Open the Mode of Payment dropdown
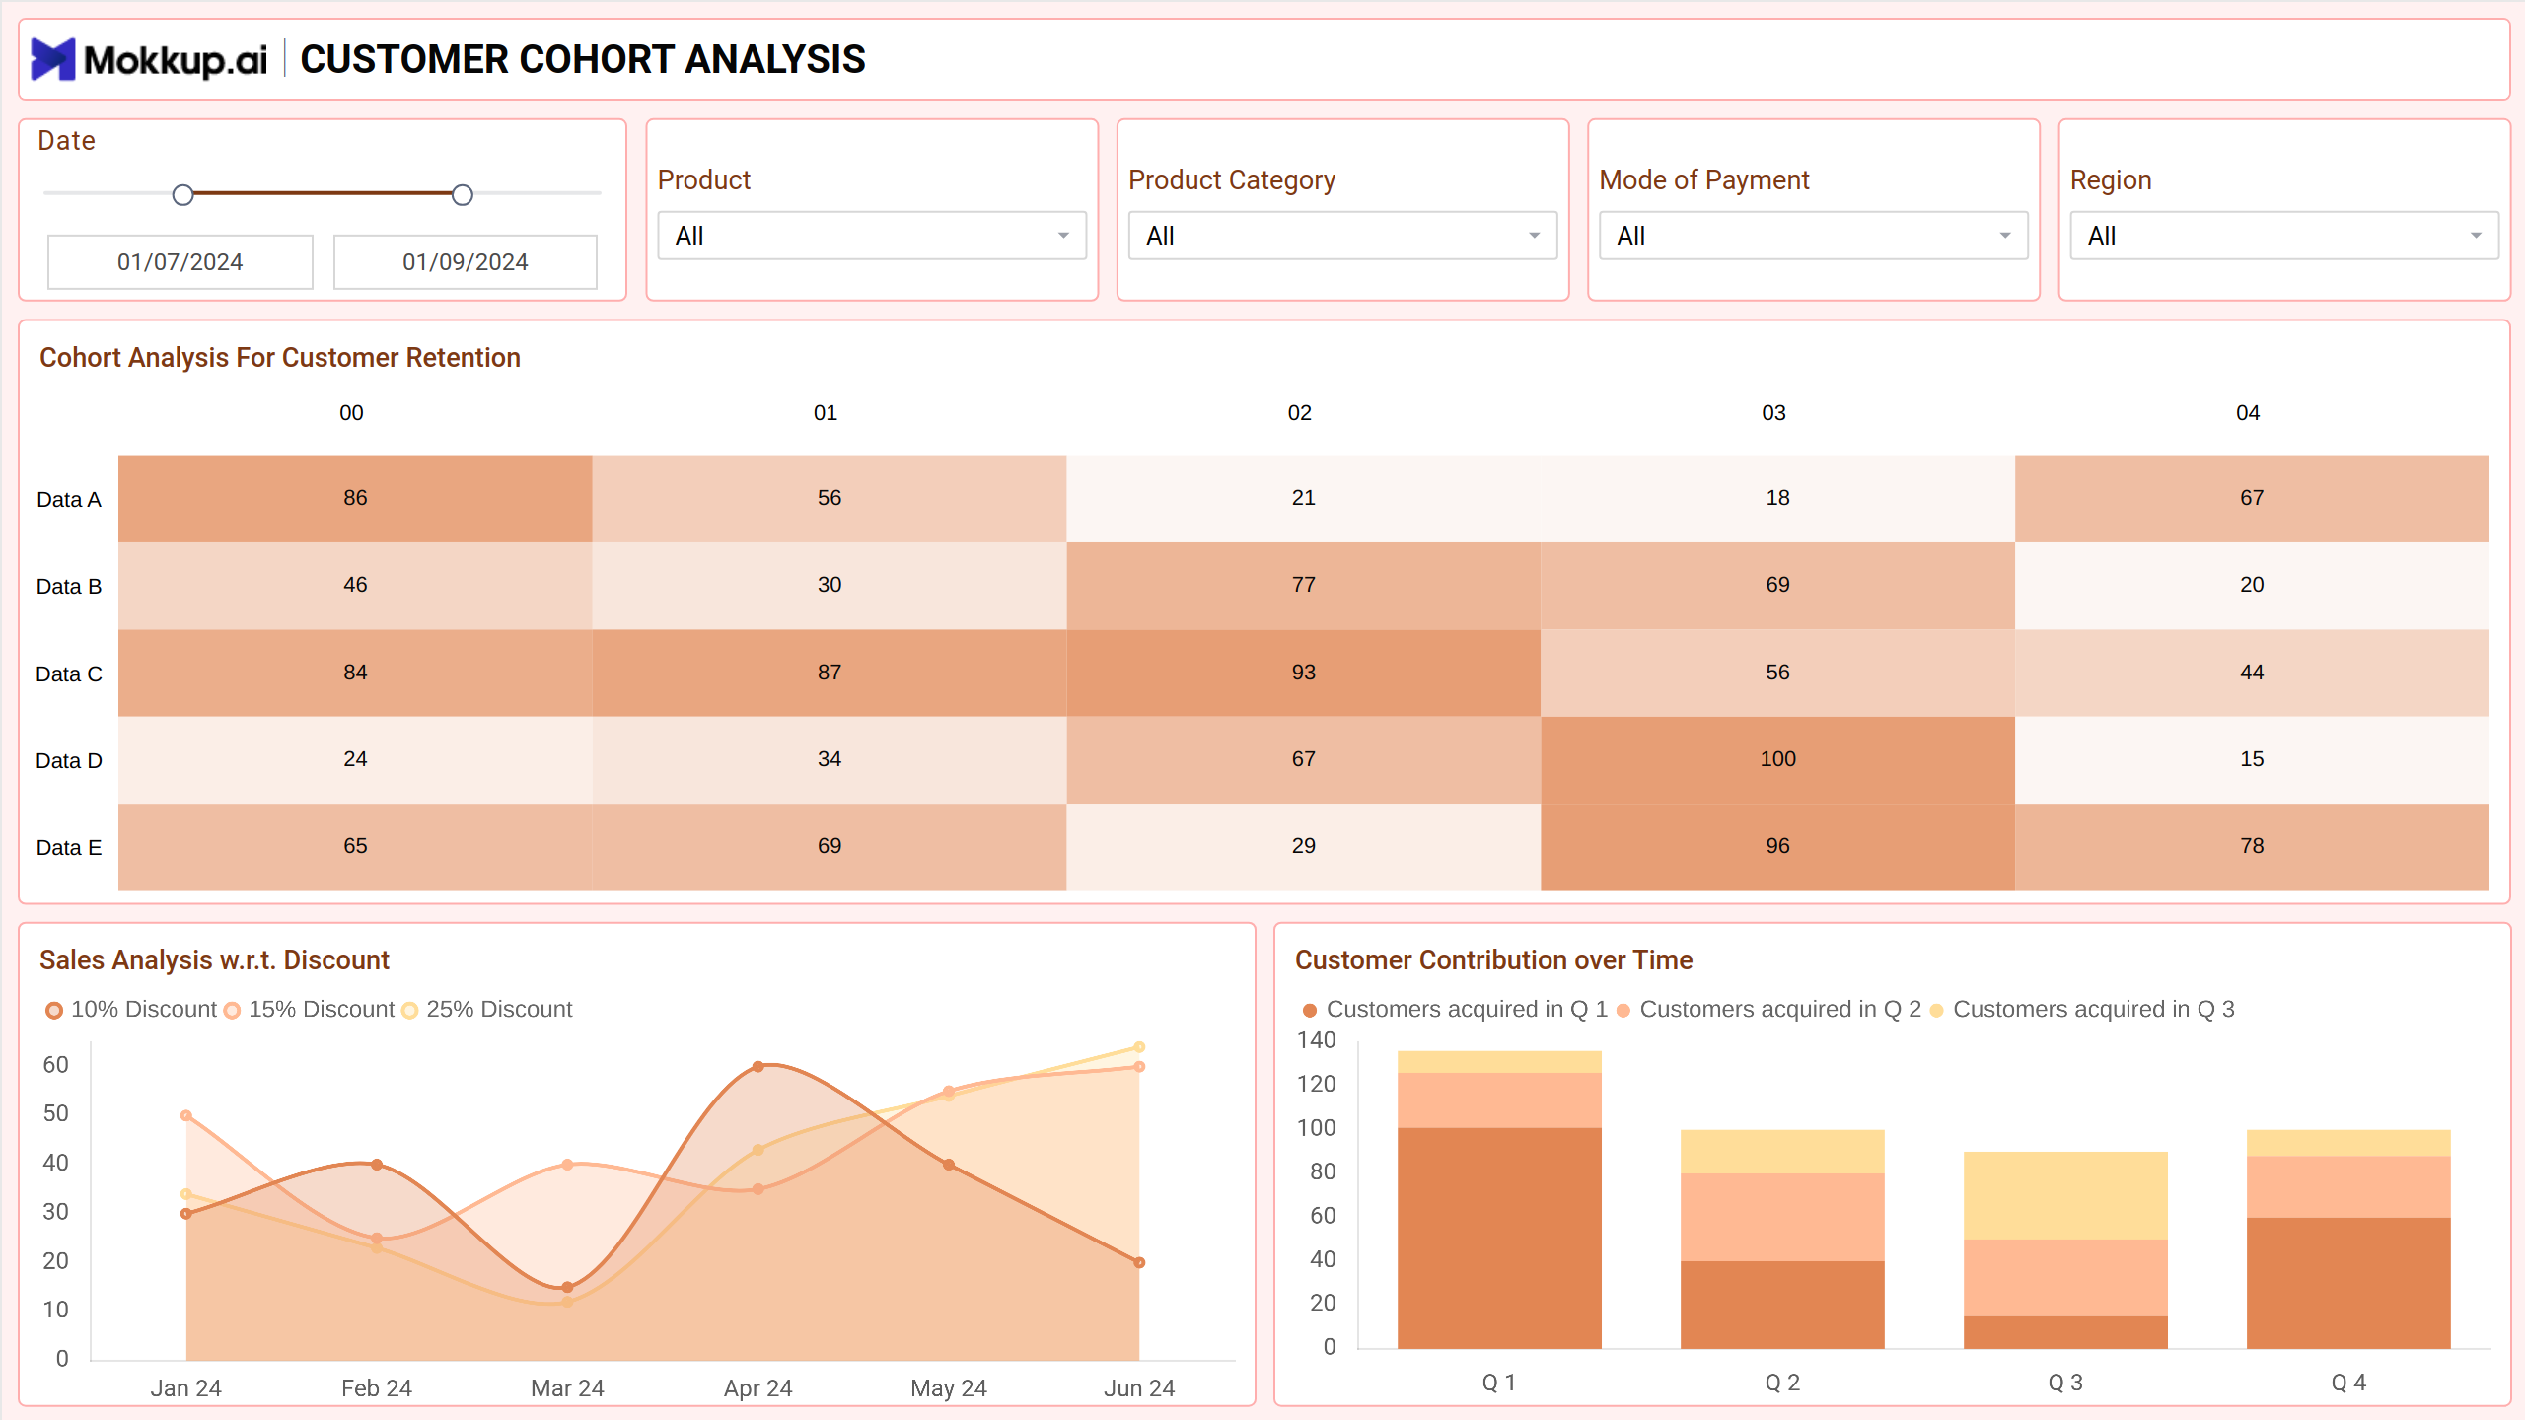This screenshot has width=2525, height=1420. point(1813,236)
